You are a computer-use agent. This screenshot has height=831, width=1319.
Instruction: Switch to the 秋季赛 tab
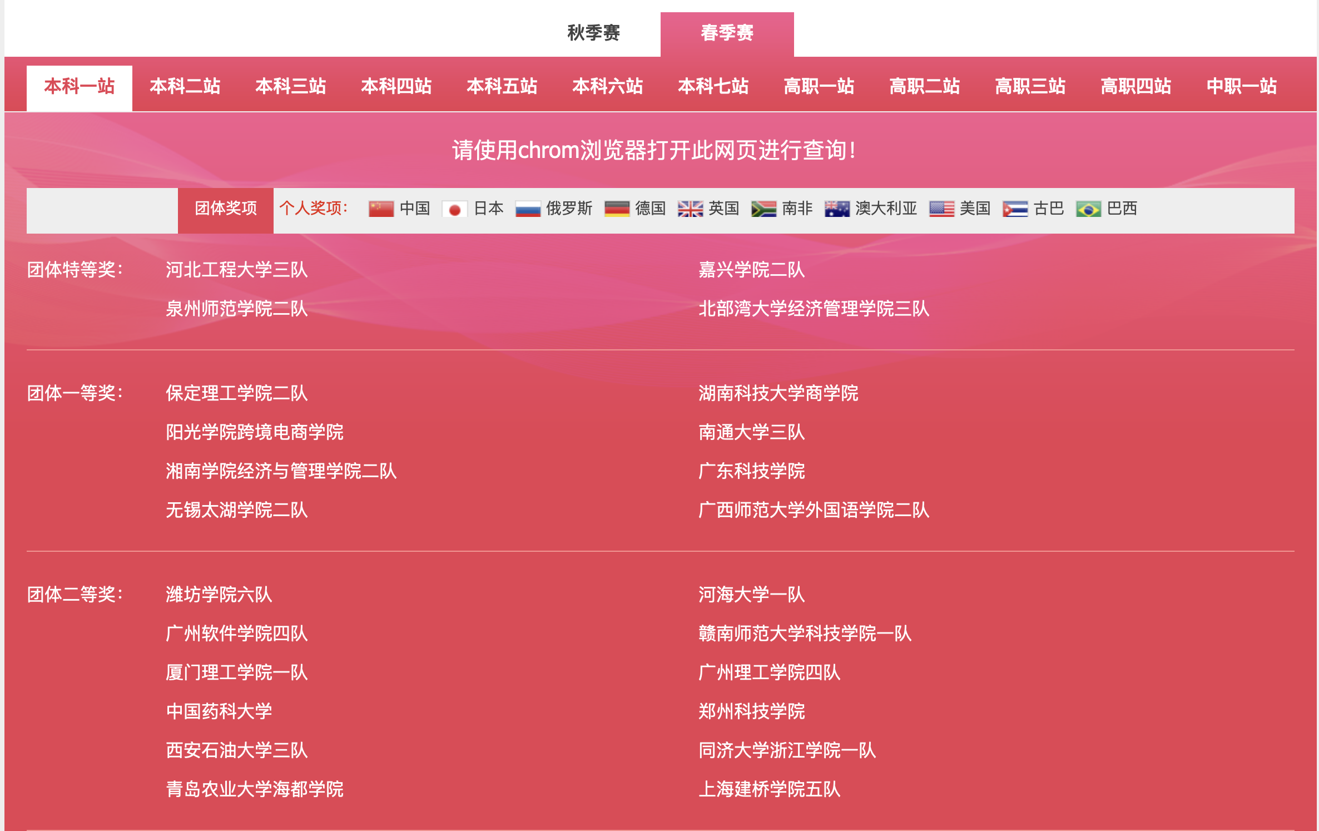coord(593,33)
